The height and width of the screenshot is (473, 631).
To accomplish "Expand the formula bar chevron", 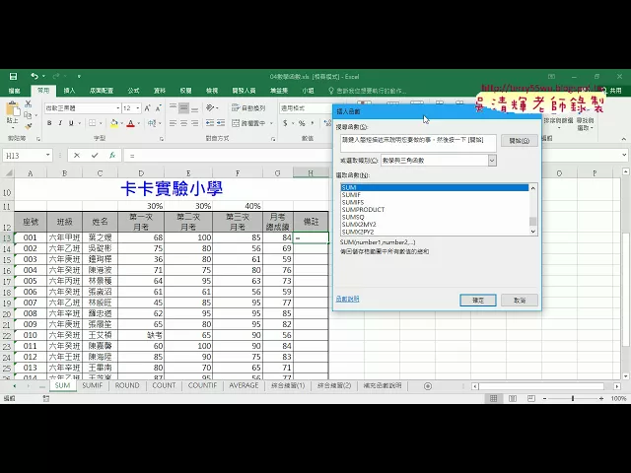I will tap(624, 155).
